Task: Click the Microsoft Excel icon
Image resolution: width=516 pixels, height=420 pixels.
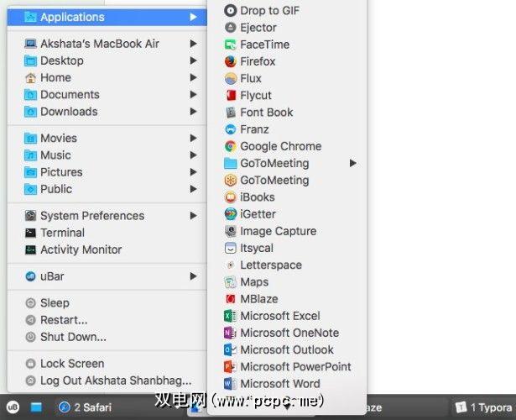Action: coord(231,316)
